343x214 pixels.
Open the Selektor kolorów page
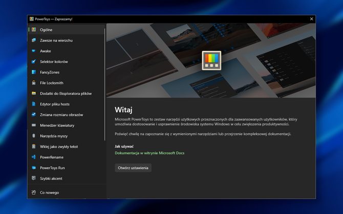pyautogui.click(x=67, y=61)
